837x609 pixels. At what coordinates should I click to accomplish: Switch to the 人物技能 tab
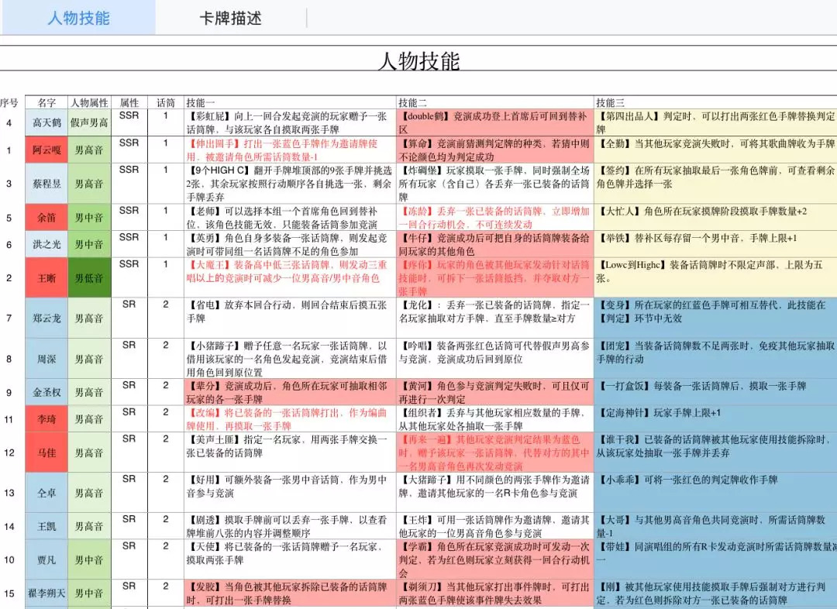(x=78, y=18)
